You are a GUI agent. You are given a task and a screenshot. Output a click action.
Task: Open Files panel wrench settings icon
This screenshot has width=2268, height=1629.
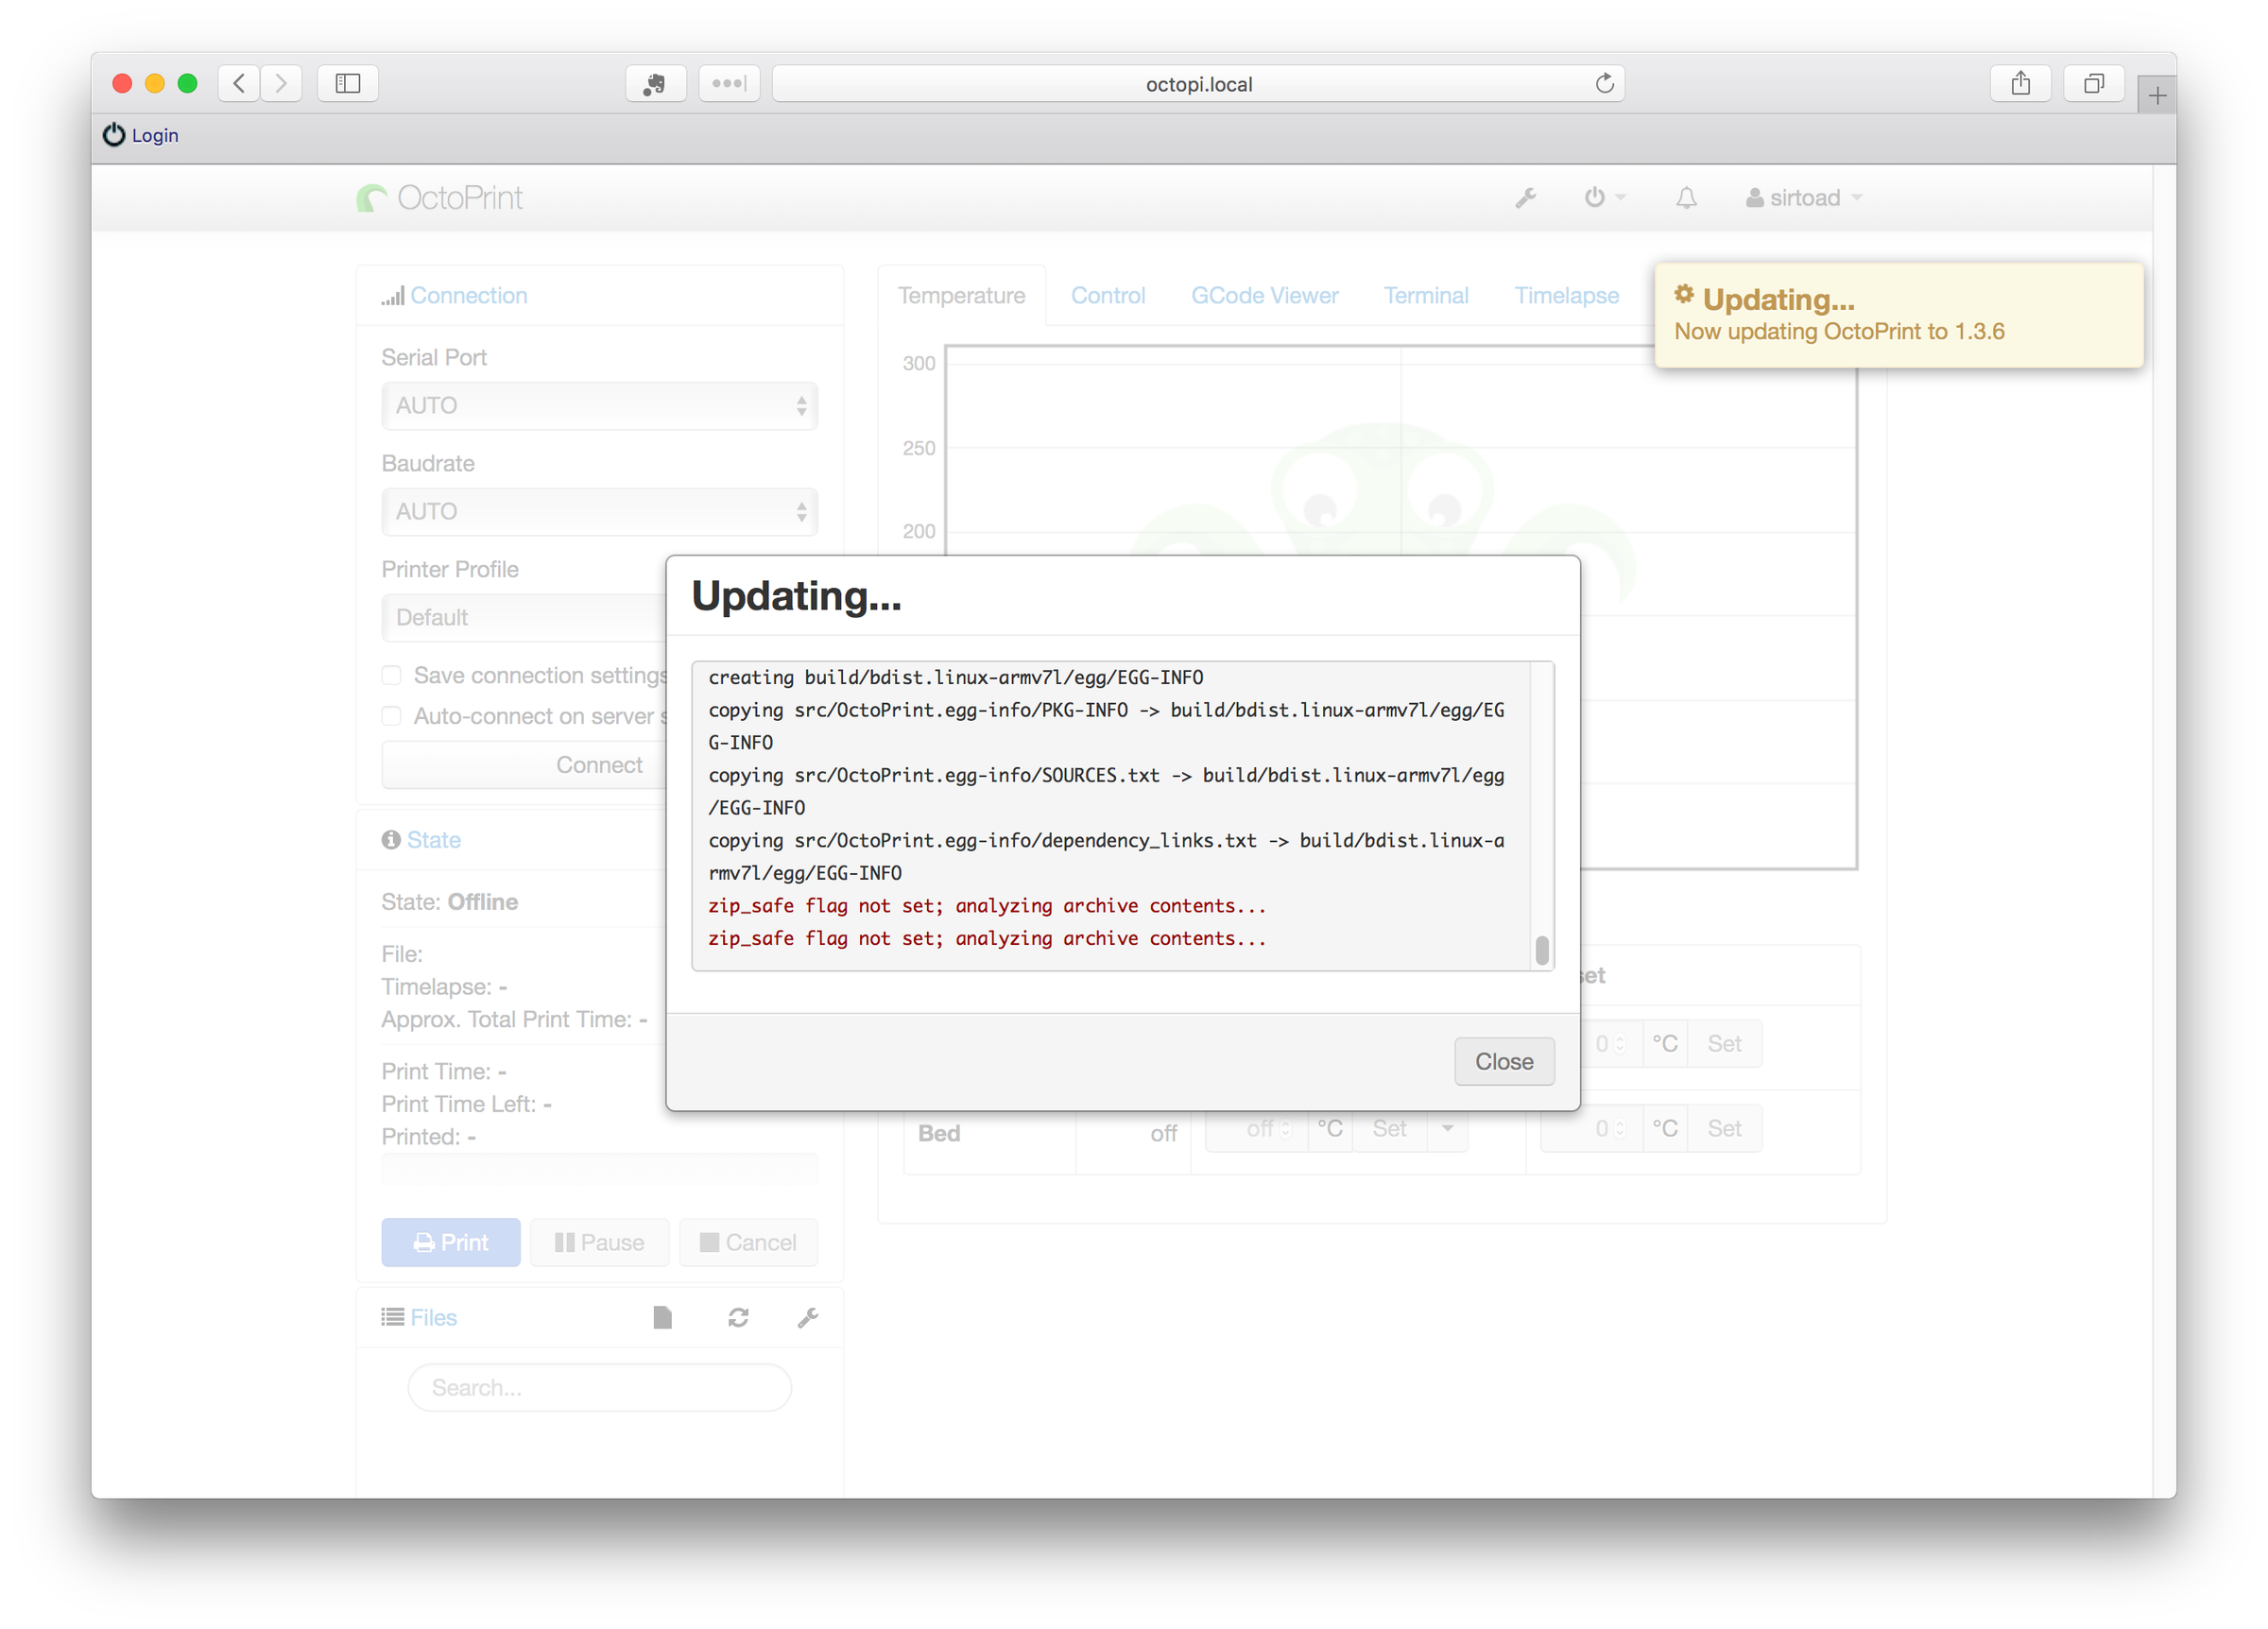click(808, 1318)
